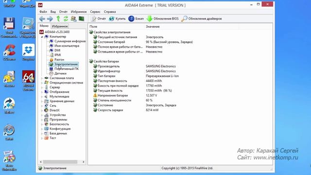Screen dimensions: 311x175
Task: Open the Файл menu
Action: point(43,12)
